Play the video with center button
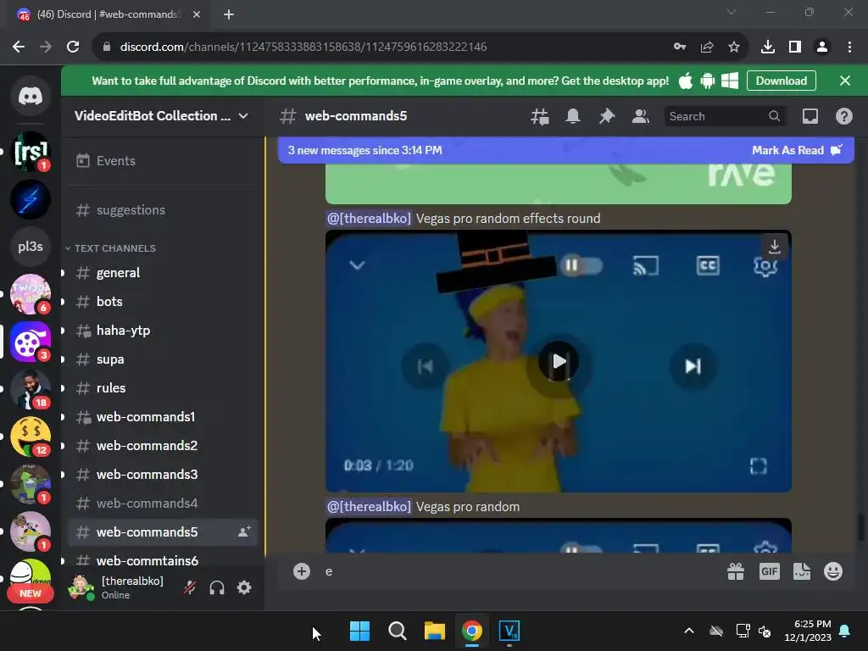Image resolution: width=868 pixels, height=651 pixels. coord(559,362)
